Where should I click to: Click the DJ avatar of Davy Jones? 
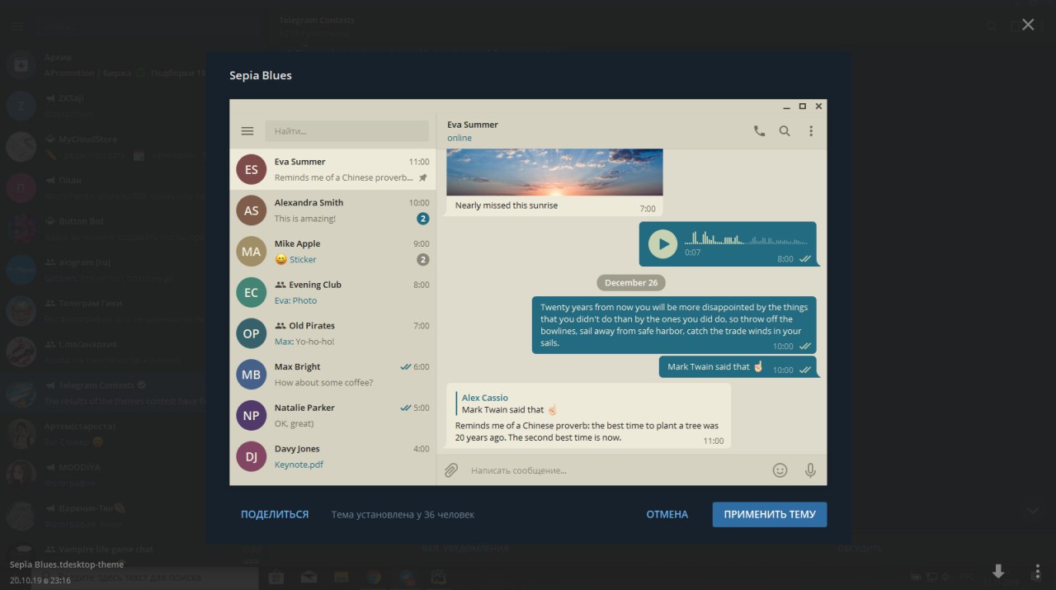(252, 456)
